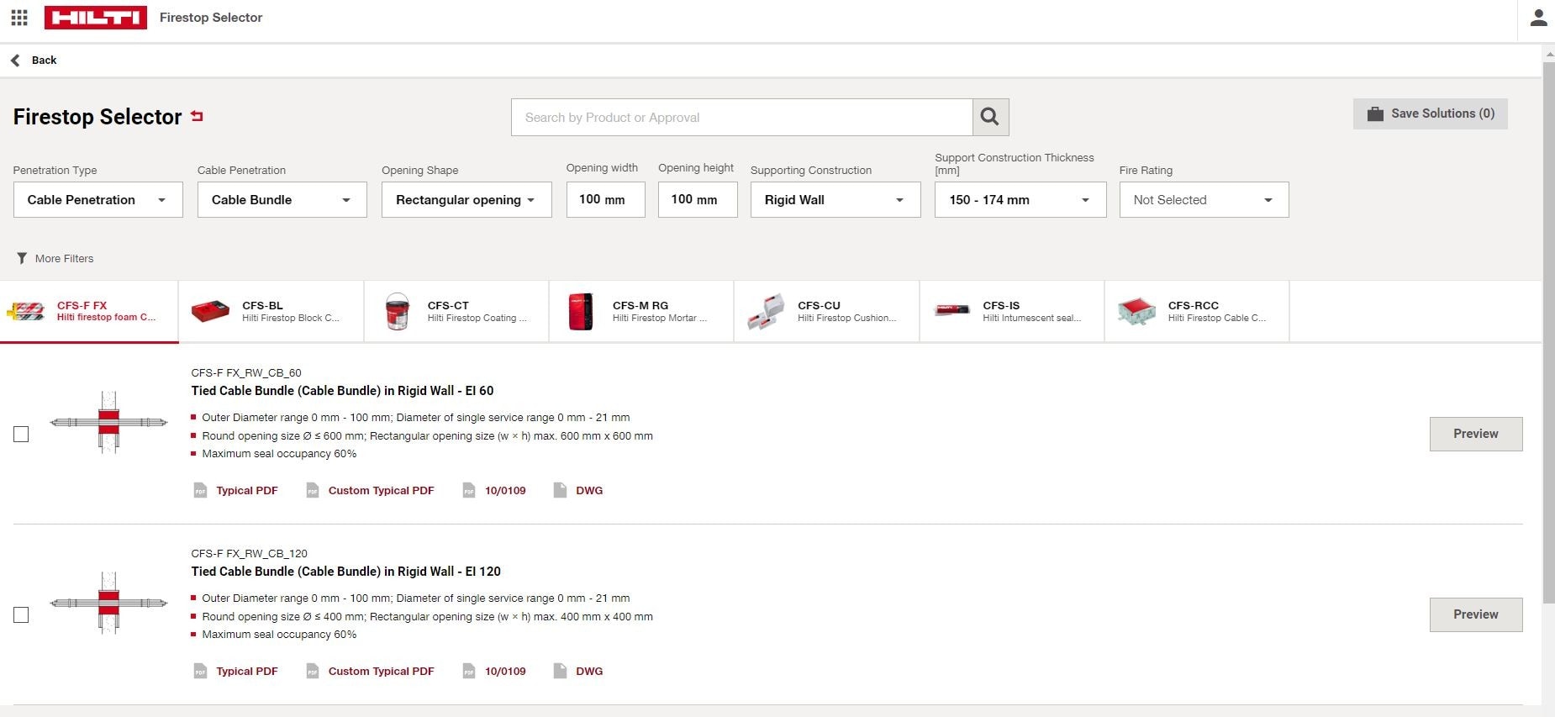Image resolution: width=1555 pixels, height=717 pixels.
Task: Tick the checkbox for CFS-F FX_RW_CB_60
Action: 21,434
